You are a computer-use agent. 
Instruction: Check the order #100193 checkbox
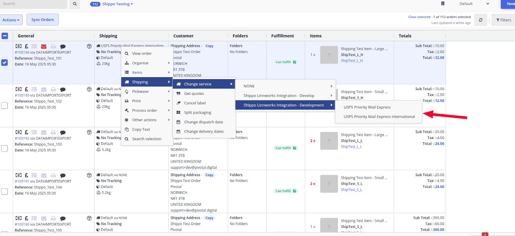[x=5, y=106]
